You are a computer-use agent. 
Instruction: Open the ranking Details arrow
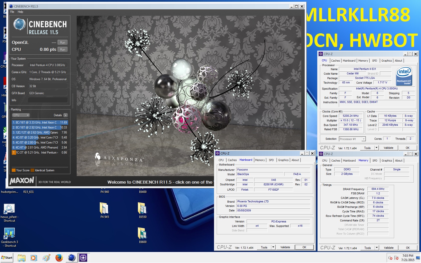point(65,115)
